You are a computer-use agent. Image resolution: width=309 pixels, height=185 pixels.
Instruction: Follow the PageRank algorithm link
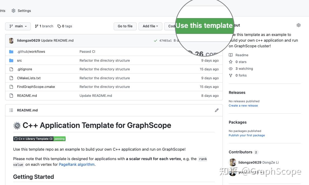(x=76, y=164)
